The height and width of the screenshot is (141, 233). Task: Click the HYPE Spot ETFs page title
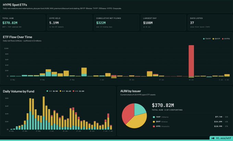15,5
